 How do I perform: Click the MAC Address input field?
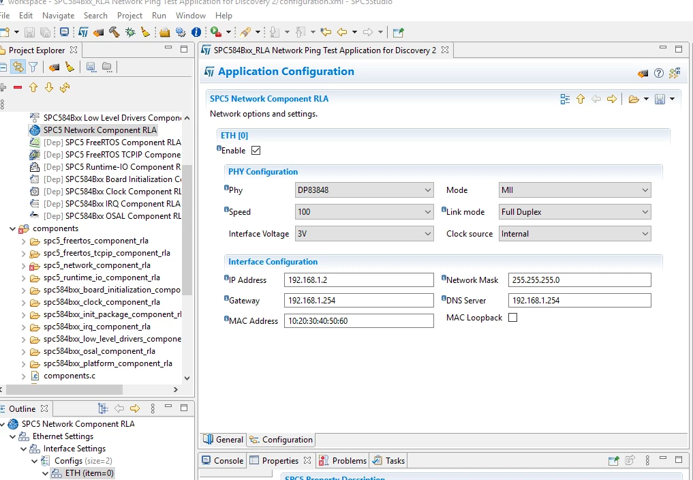tap(359, 320)
